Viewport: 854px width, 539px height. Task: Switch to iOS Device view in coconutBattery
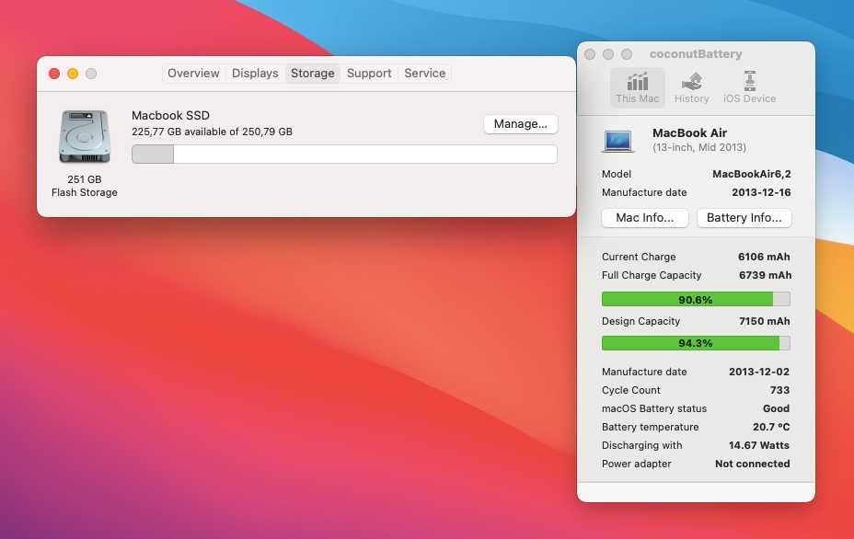(x=749, y=87)
